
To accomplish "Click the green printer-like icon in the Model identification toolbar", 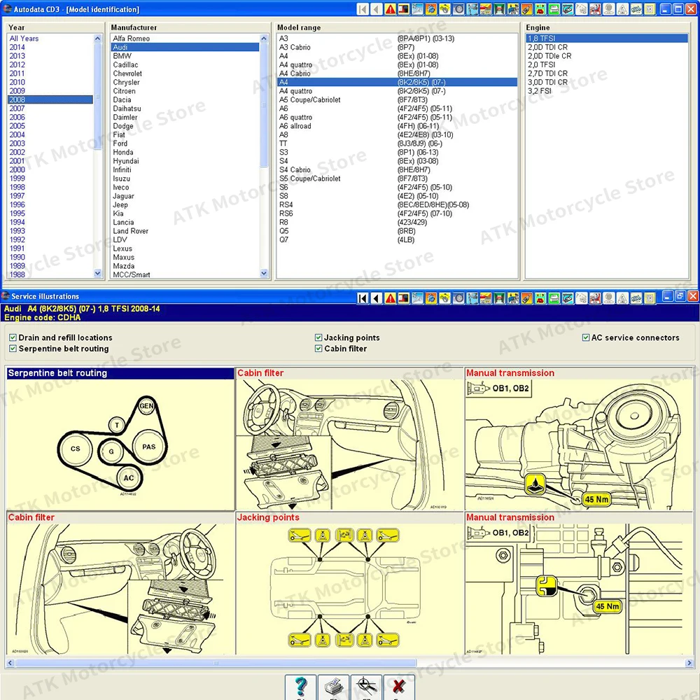I will point(554,9).
